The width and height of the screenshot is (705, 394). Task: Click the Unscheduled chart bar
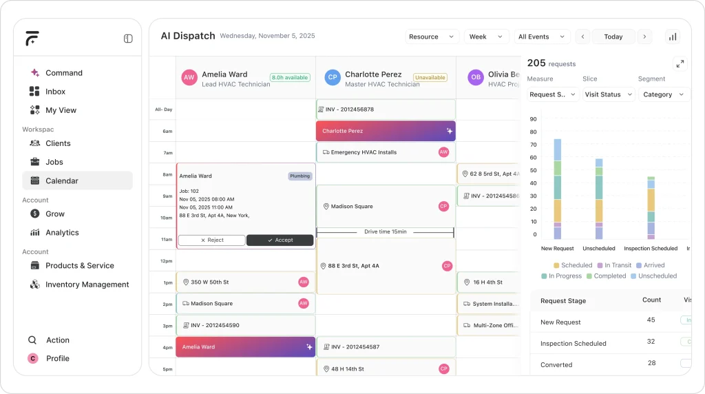(x=599, y=199)
